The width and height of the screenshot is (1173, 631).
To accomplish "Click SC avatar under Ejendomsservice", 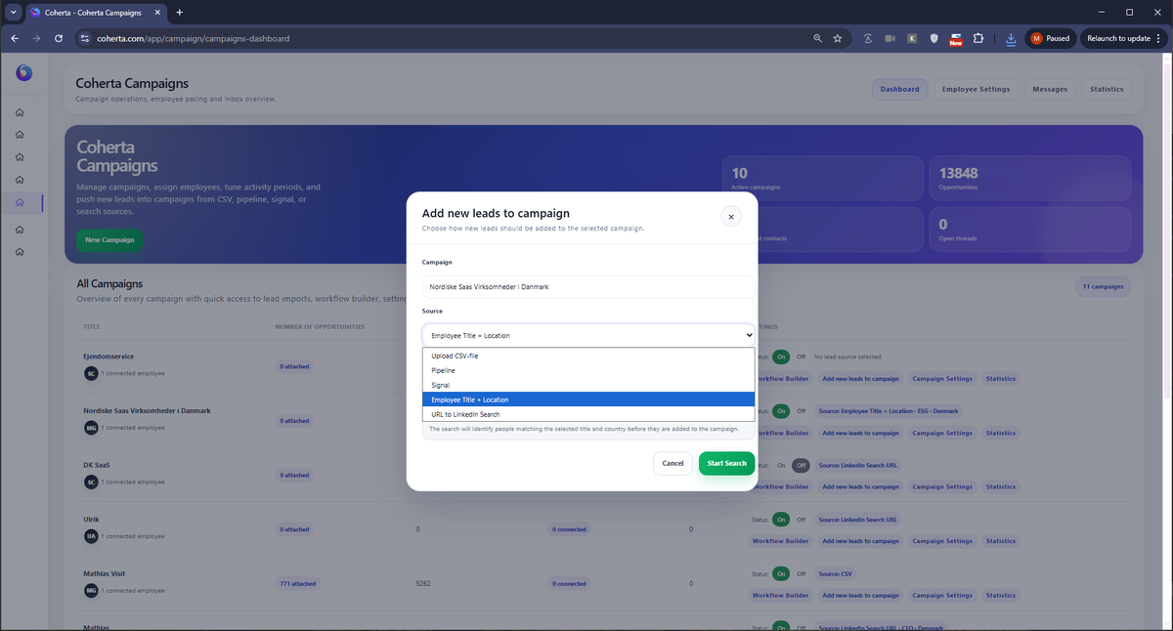I will [91, 373].
